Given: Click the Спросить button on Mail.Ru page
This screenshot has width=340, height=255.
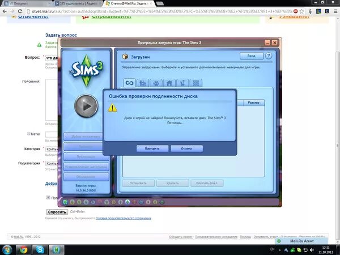Looking at the screenshot, I should pos(57,212).
